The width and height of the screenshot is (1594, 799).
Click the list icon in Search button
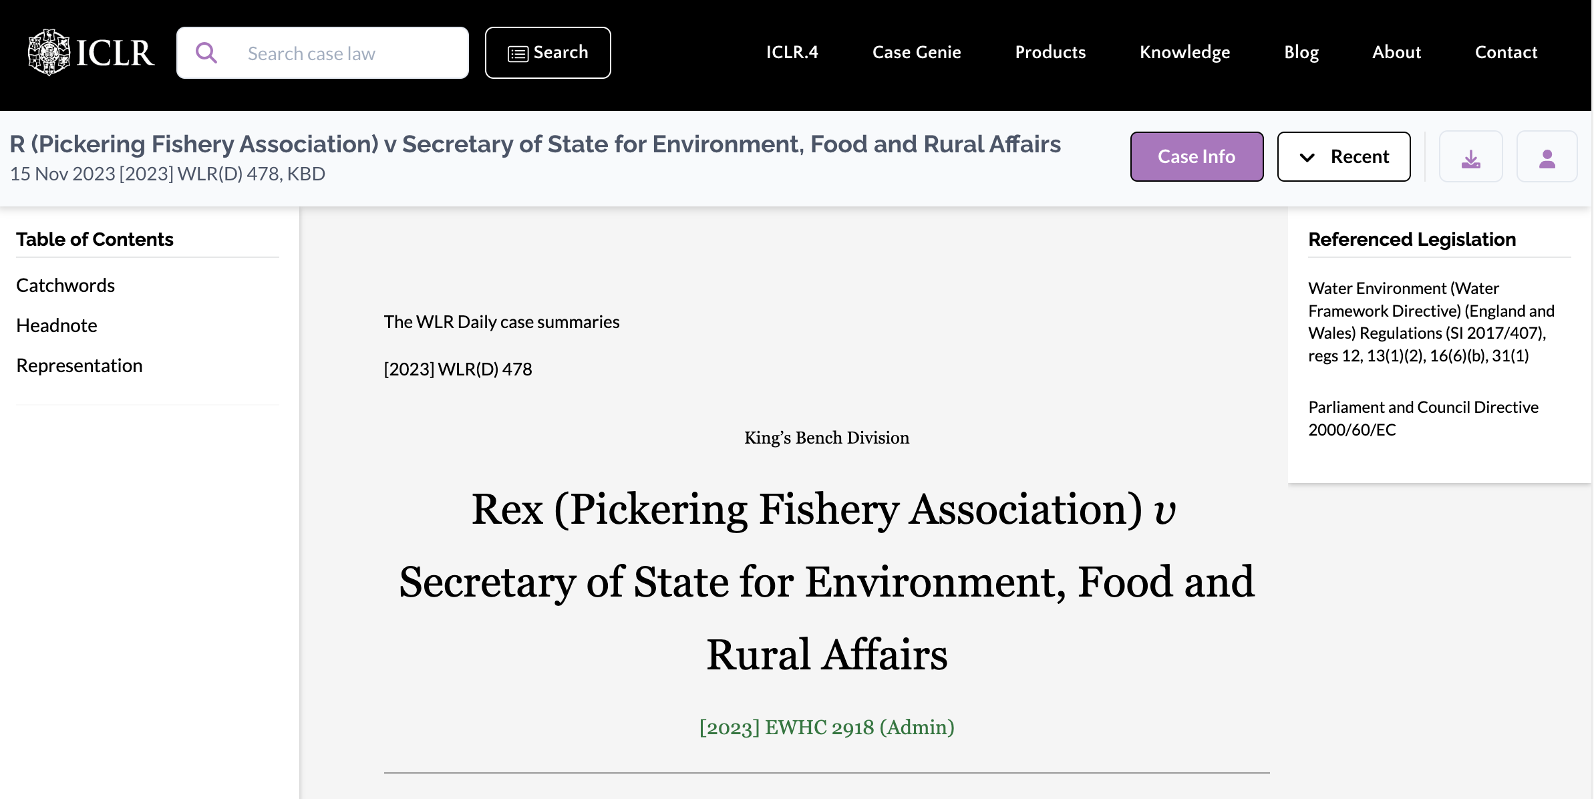point(518,53)
